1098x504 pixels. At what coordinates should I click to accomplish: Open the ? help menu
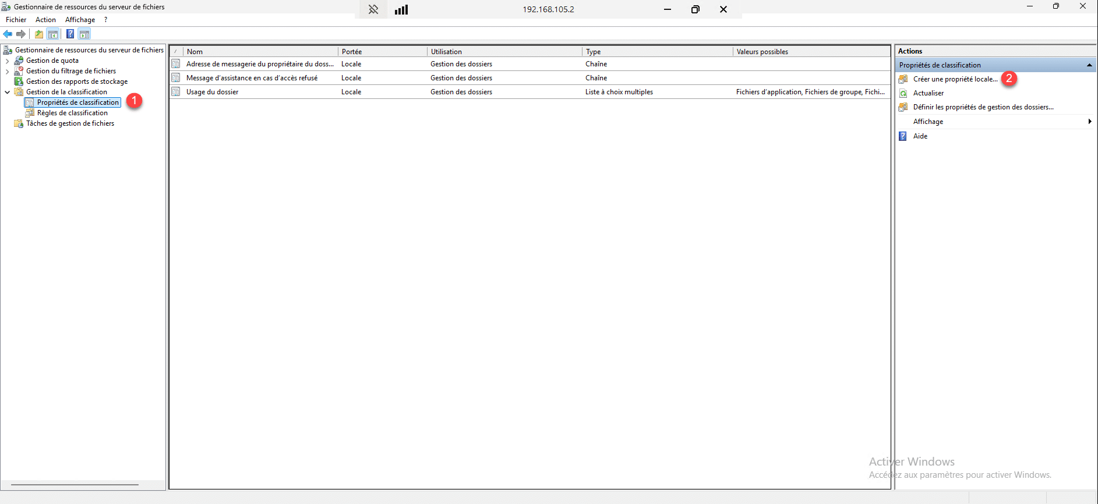click(x=105, y=20)
